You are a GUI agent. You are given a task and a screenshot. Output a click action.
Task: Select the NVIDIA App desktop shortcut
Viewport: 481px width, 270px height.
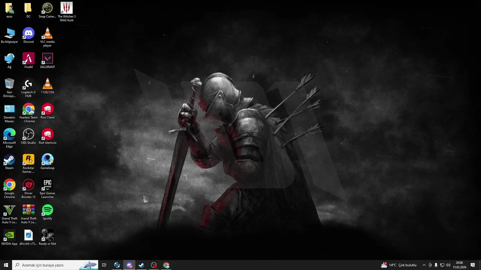pos(9,237)
